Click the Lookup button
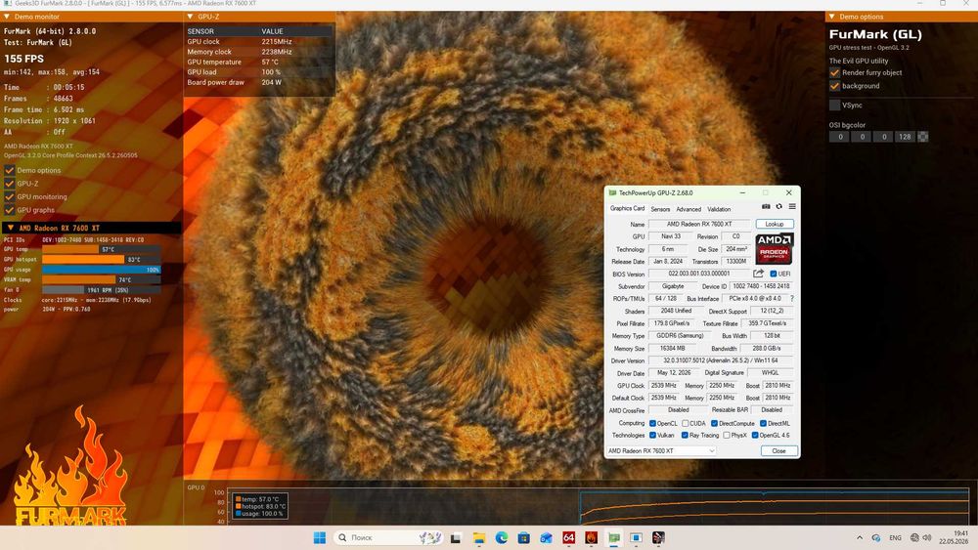 click(775, 224)
